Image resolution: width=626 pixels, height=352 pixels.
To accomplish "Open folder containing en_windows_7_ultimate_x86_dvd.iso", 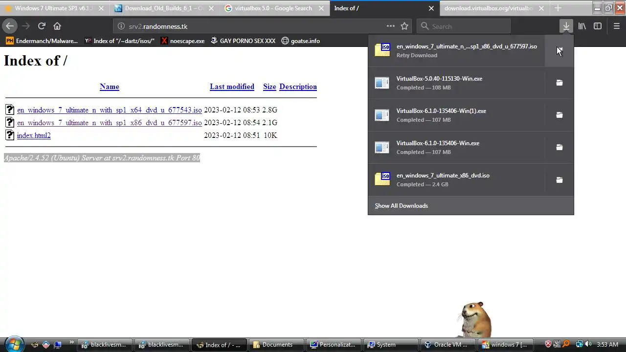I will tap(559, 179).
